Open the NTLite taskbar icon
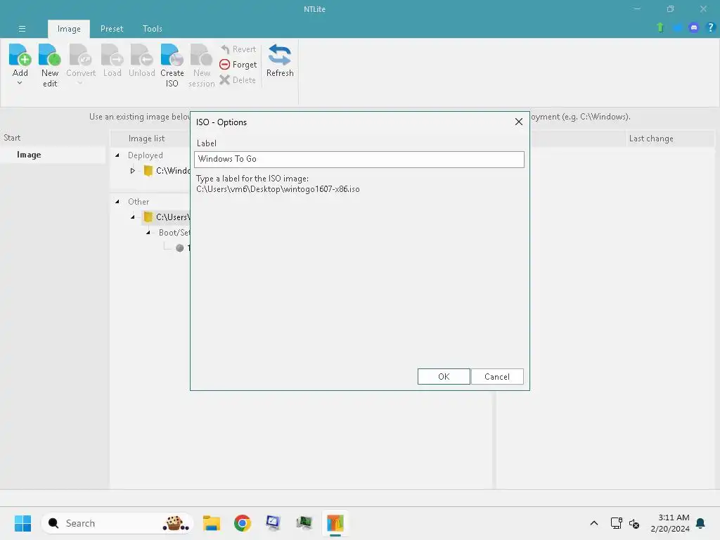Viewport: 720px width, 540px height. tap(335, 523)
